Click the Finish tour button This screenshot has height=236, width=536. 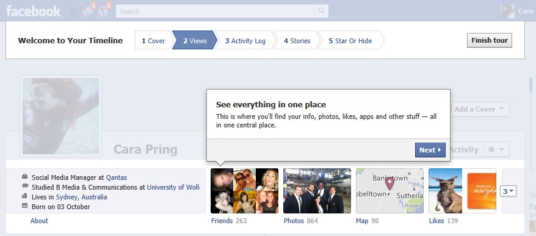tap(489, 40)
